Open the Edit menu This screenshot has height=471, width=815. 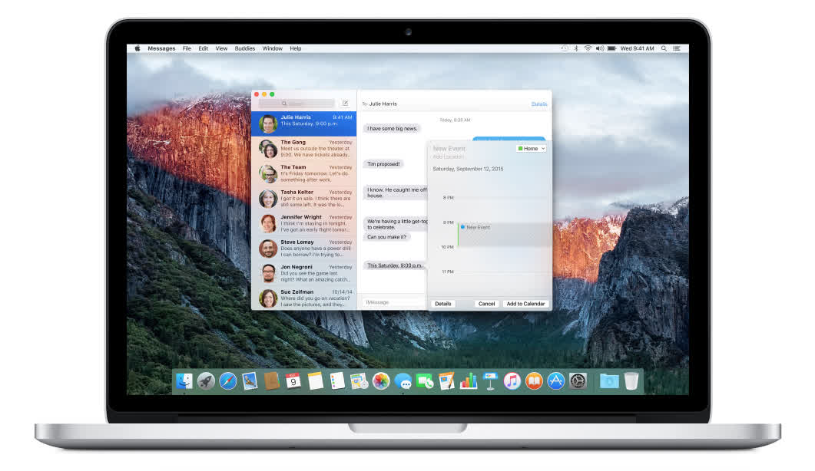click(204, 48)
